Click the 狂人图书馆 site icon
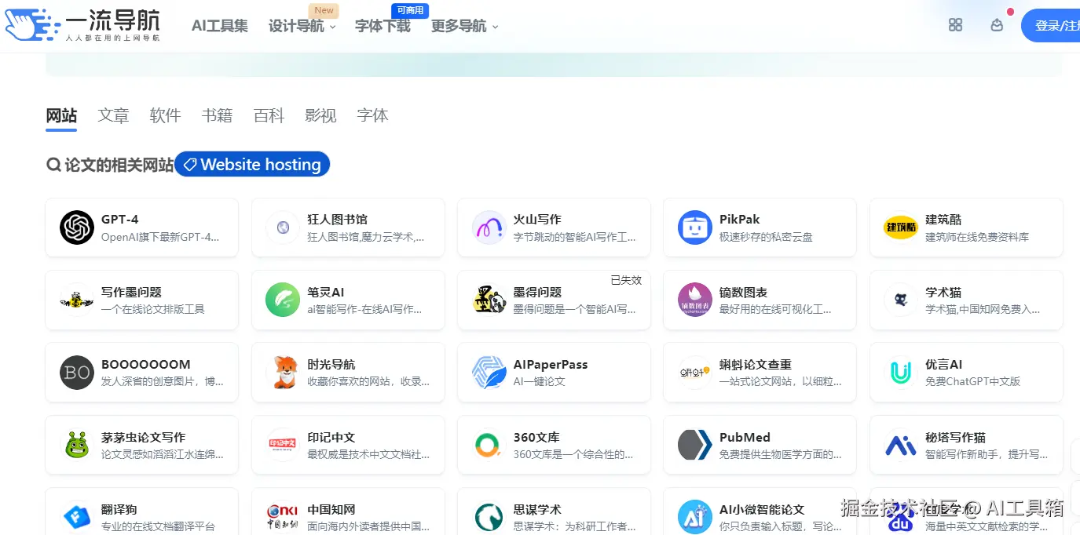Screen dimensions: 1080x535 coord(283,227)
